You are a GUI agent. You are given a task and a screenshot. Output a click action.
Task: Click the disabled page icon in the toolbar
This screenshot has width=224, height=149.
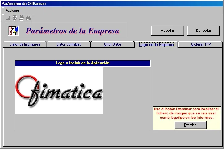point(8,18)
